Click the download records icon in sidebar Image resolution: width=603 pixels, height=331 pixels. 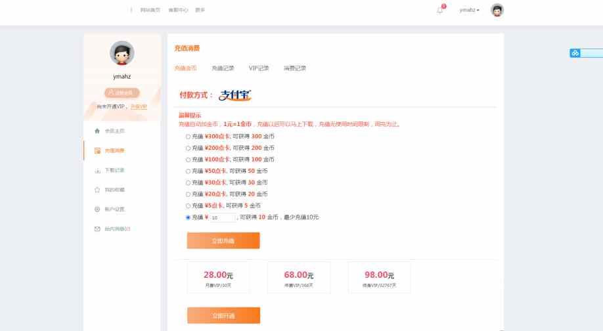tap(97, 170)
